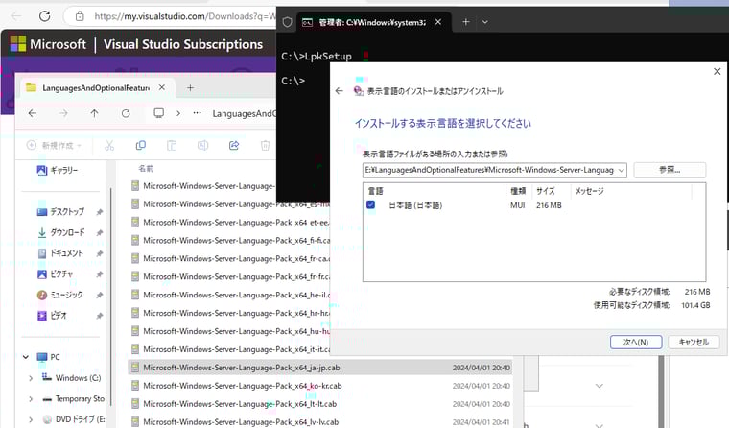Viewport: 729px width, 428px height.
Task: Open the breadcrumb ellipsis menu
Action: (x=198, y=113)
